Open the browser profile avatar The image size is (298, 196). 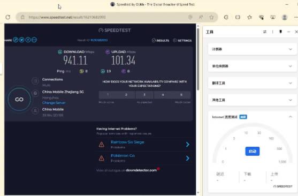285,17
